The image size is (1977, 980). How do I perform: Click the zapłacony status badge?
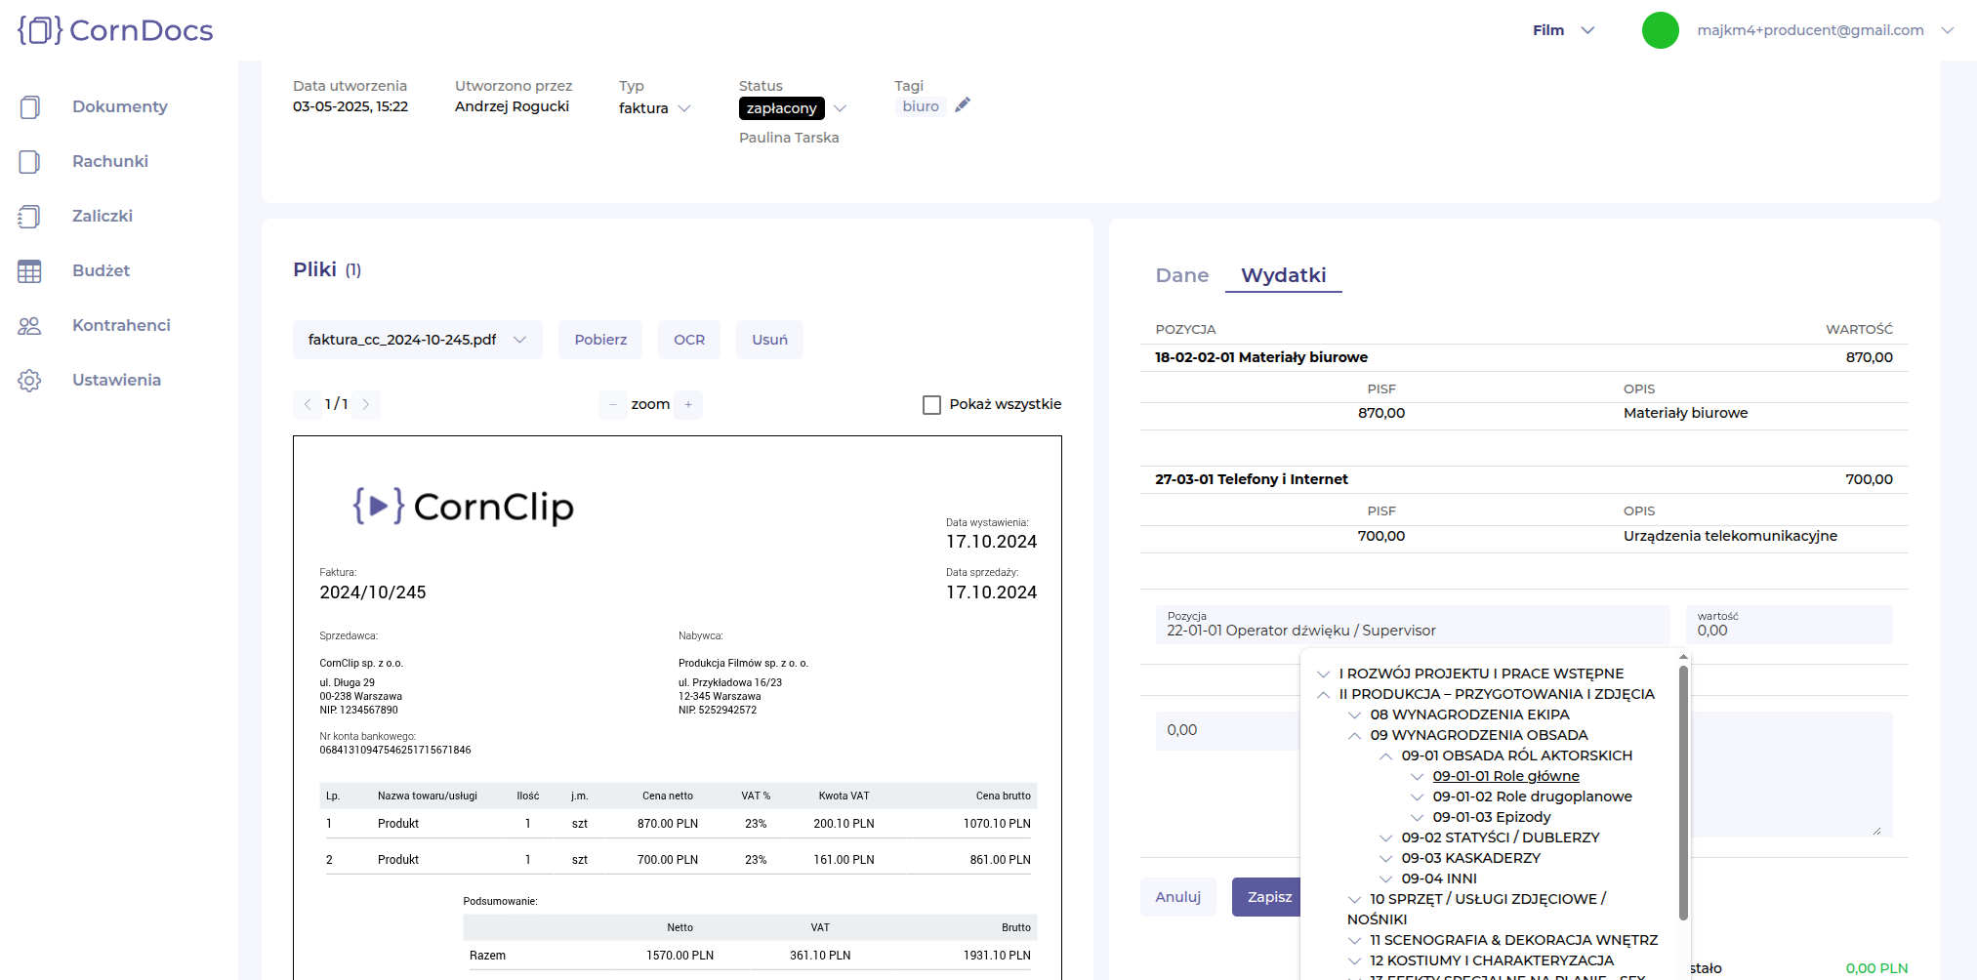781,108
